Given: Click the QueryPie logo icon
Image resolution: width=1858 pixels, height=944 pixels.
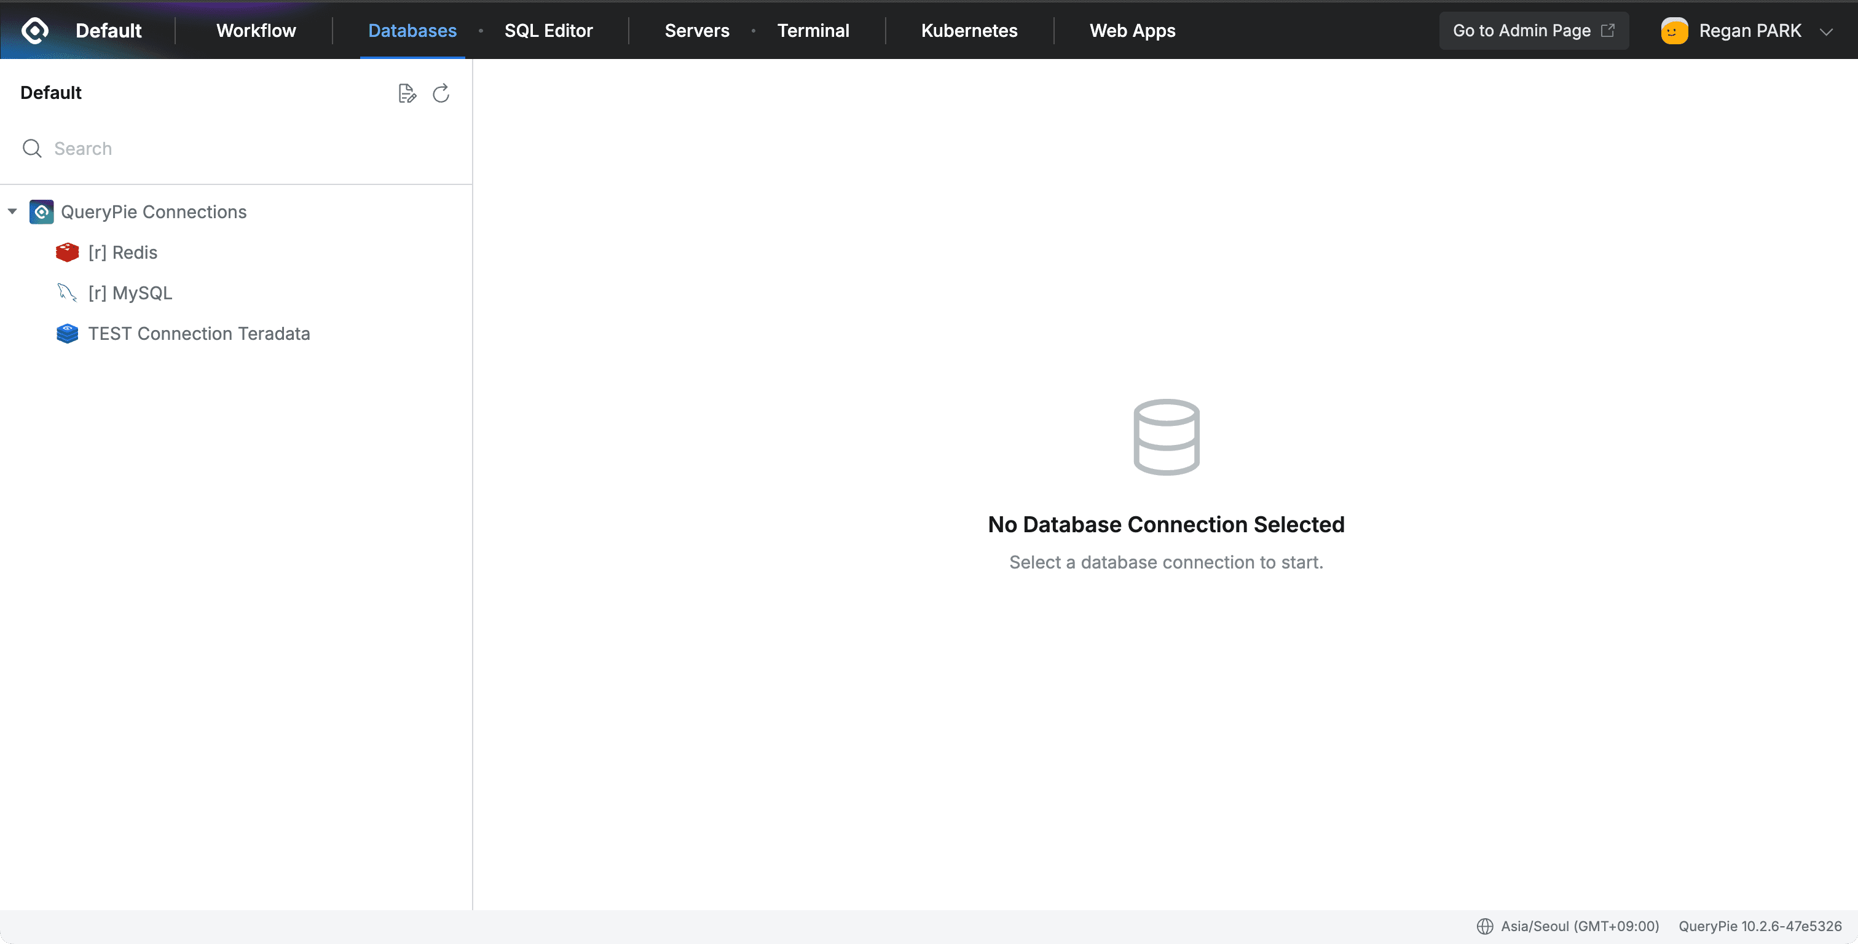Looking at the screenshot, I should [x=34, y=30].
